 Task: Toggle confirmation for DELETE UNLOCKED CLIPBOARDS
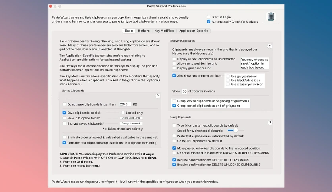[174, 165]
